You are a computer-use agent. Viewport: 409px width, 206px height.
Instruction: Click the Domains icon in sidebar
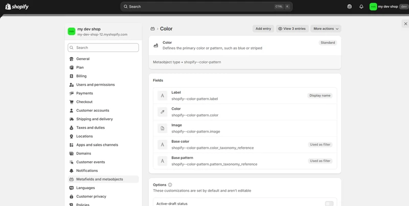tap(72, 153)
